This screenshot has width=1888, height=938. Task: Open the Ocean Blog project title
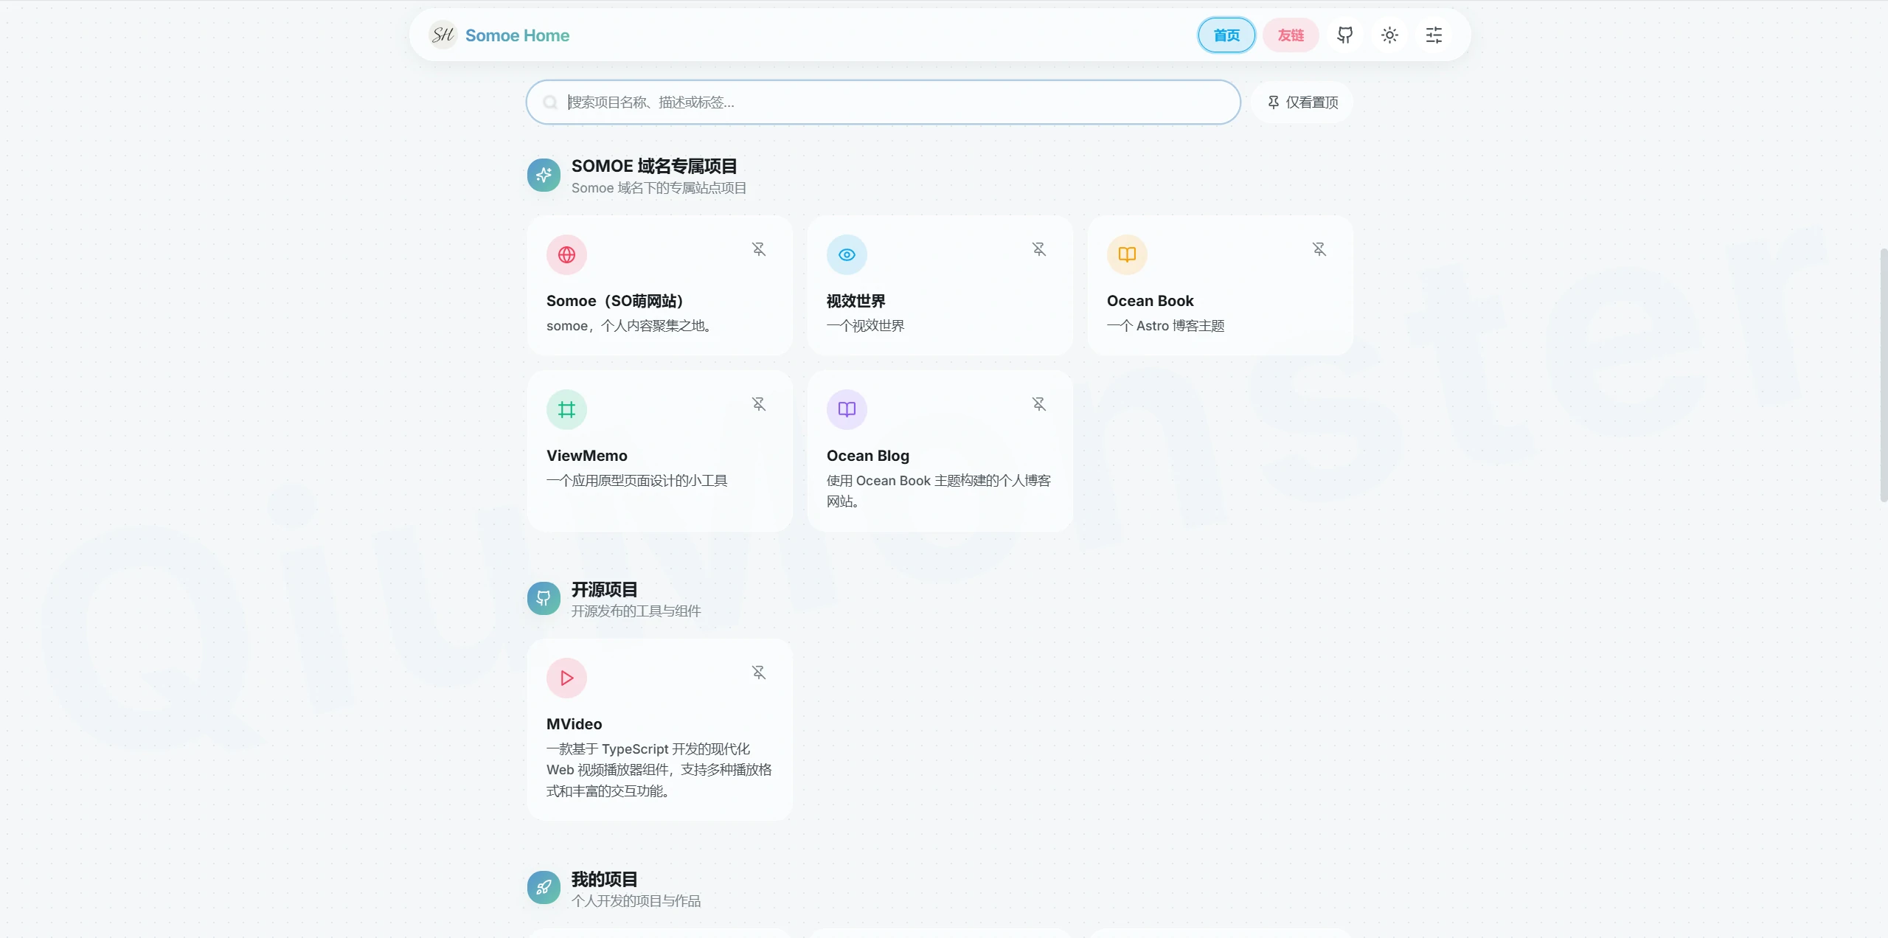click(x=867, y=456)
